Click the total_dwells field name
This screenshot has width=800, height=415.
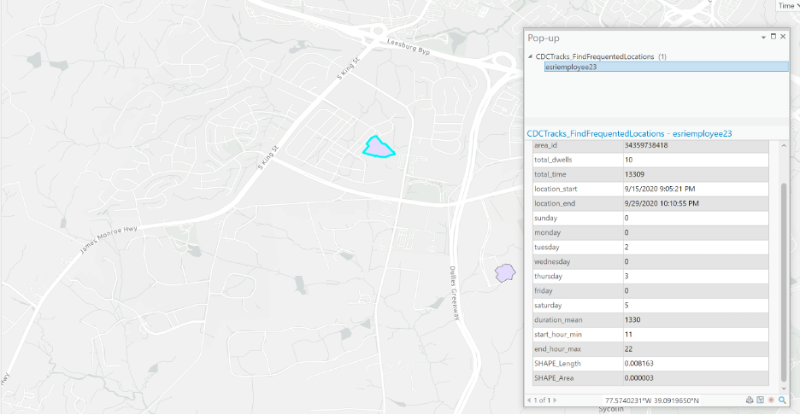point(553,160)
